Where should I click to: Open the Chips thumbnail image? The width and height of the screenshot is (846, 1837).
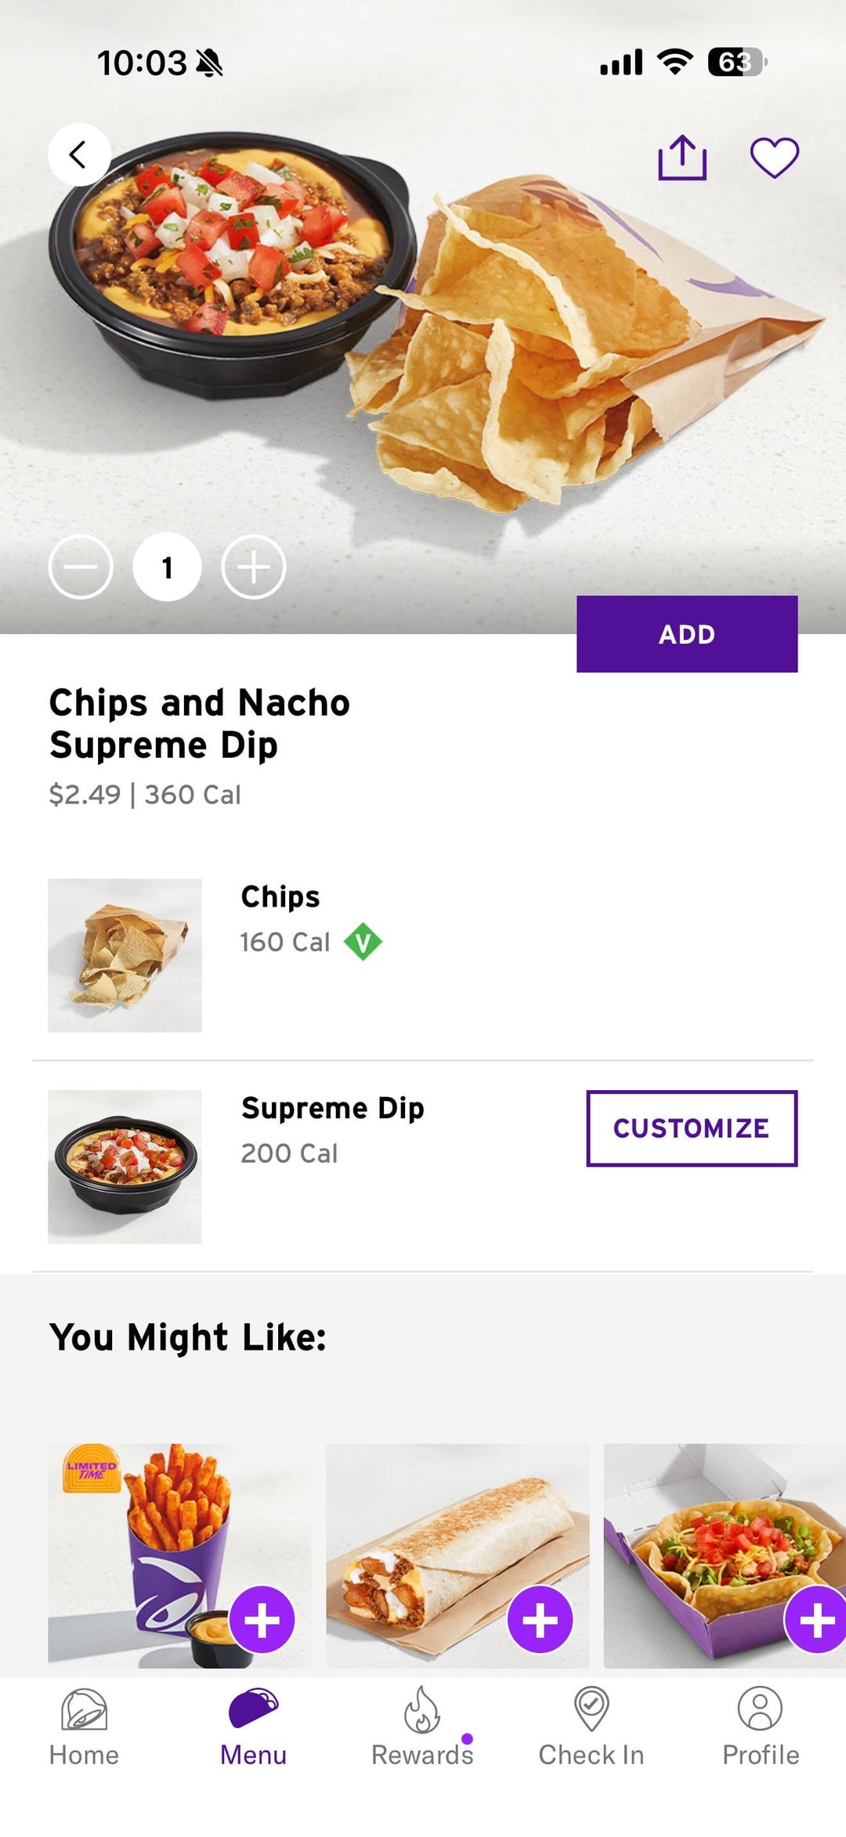point(125,955)
